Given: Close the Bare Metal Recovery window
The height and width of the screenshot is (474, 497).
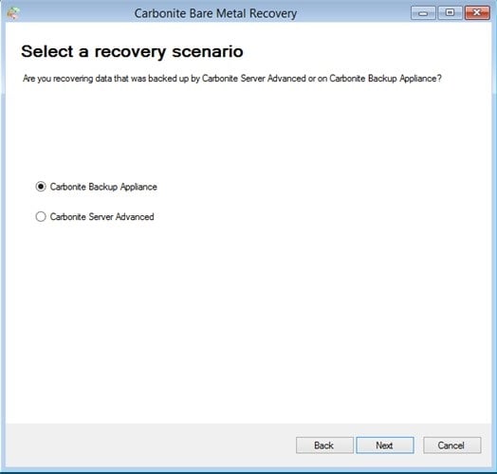Looking at the screenshot, I should coord(477,13).
